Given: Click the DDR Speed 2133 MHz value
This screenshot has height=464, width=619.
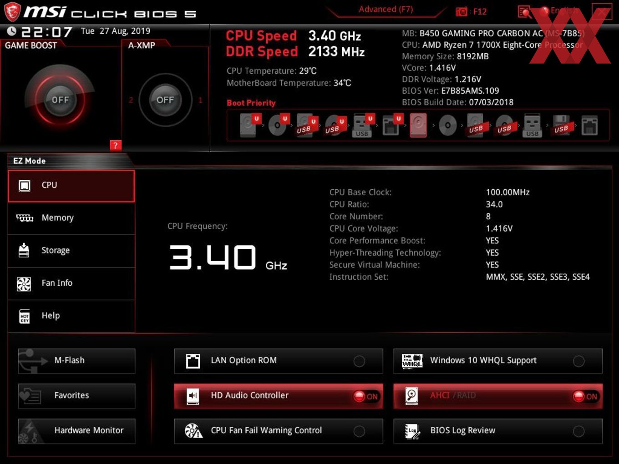Looking at the screenshot, I should coord(336,52).
